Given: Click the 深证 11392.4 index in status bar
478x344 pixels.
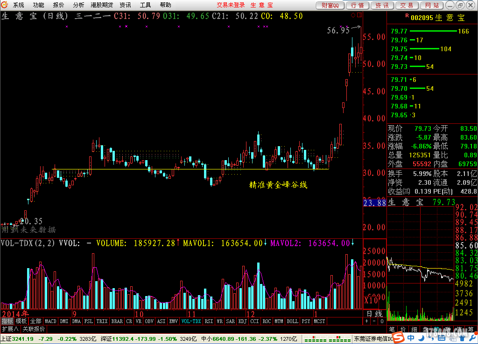Looking at the screenshot, I should pyautogui.click(x=117, y=339).
